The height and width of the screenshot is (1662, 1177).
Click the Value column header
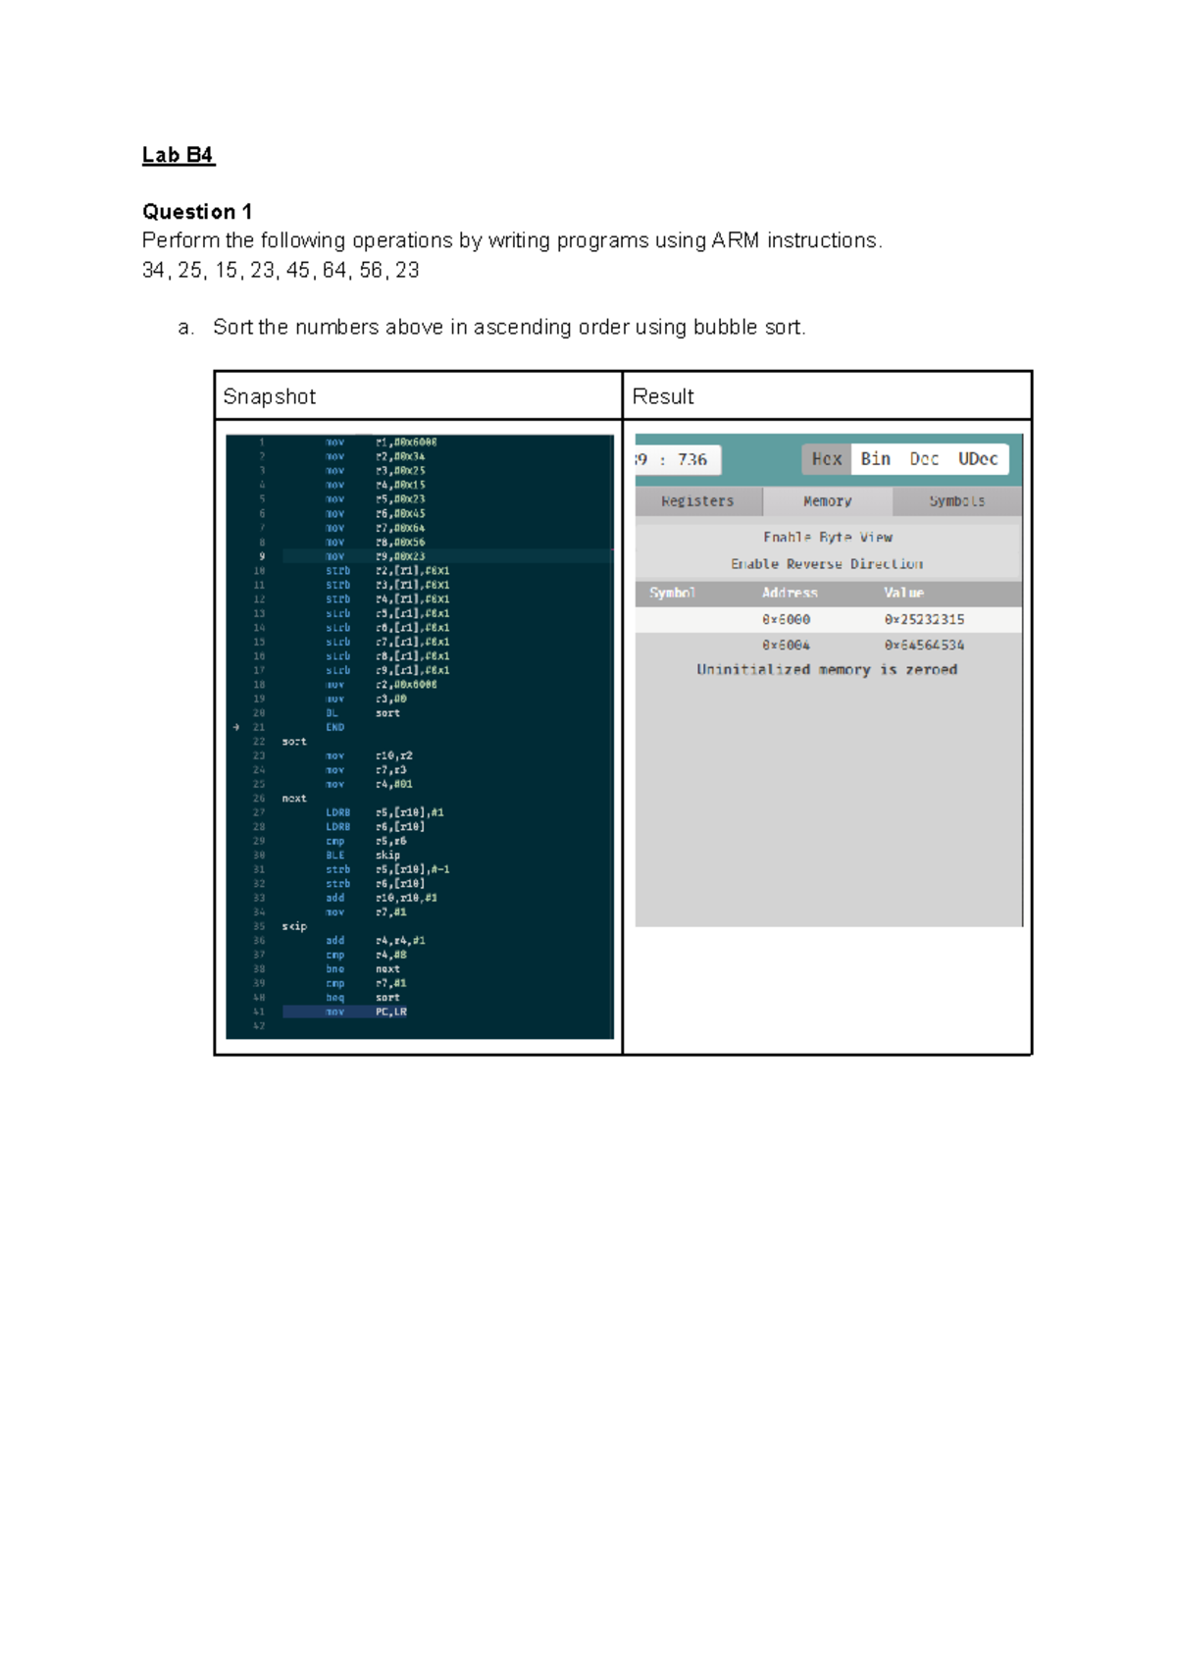click(x=903, y=594)
